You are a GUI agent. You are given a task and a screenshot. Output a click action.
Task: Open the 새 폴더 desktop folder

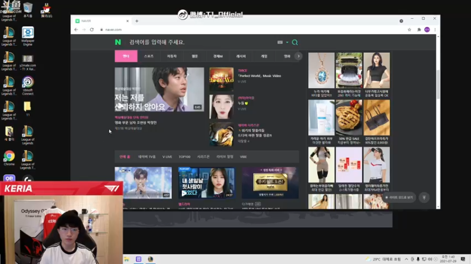(x=9, y=134)
